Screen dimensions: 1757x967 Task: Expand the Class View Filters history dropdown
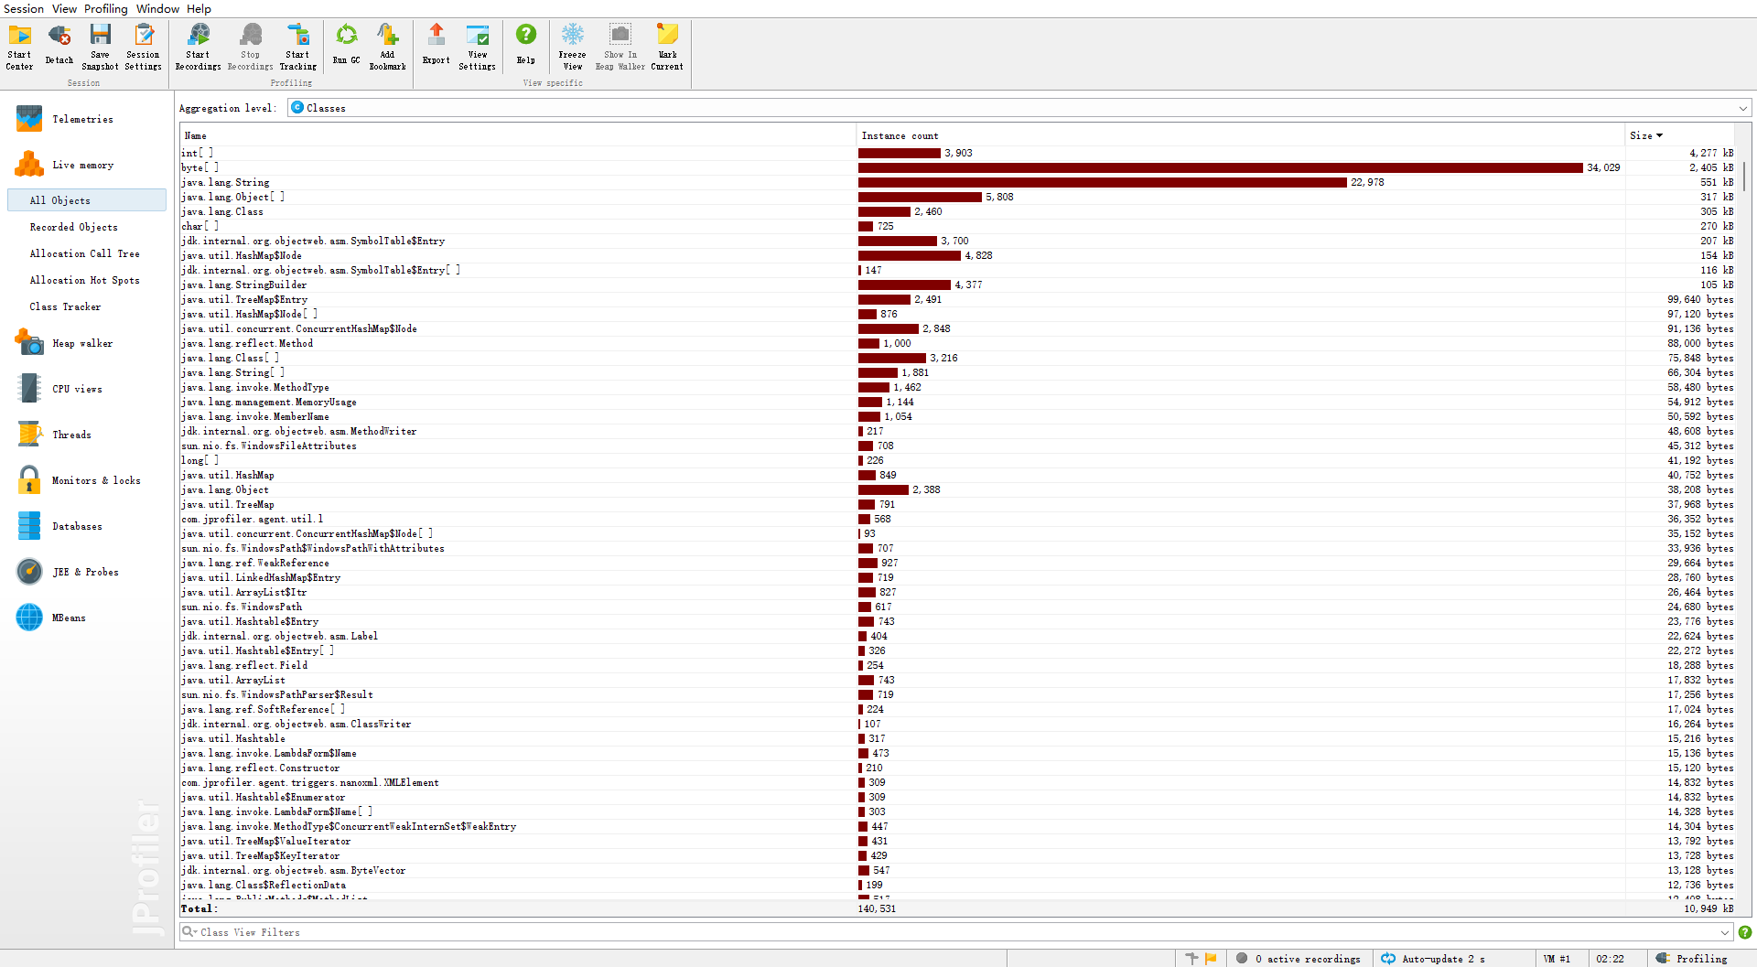click(x=1725, y=932)
